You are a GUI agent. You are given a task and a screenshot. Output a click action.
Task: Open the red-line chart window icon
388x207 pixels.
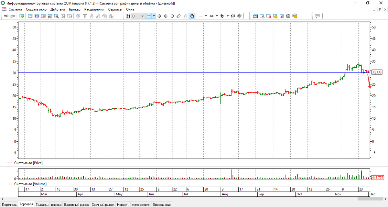click(x=37, y=16)
